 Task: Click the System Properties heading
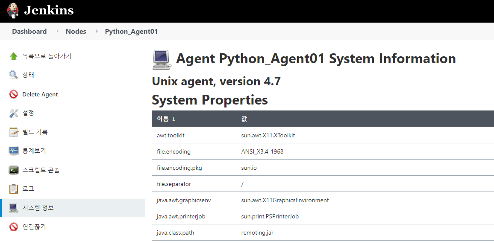point(210,100)
